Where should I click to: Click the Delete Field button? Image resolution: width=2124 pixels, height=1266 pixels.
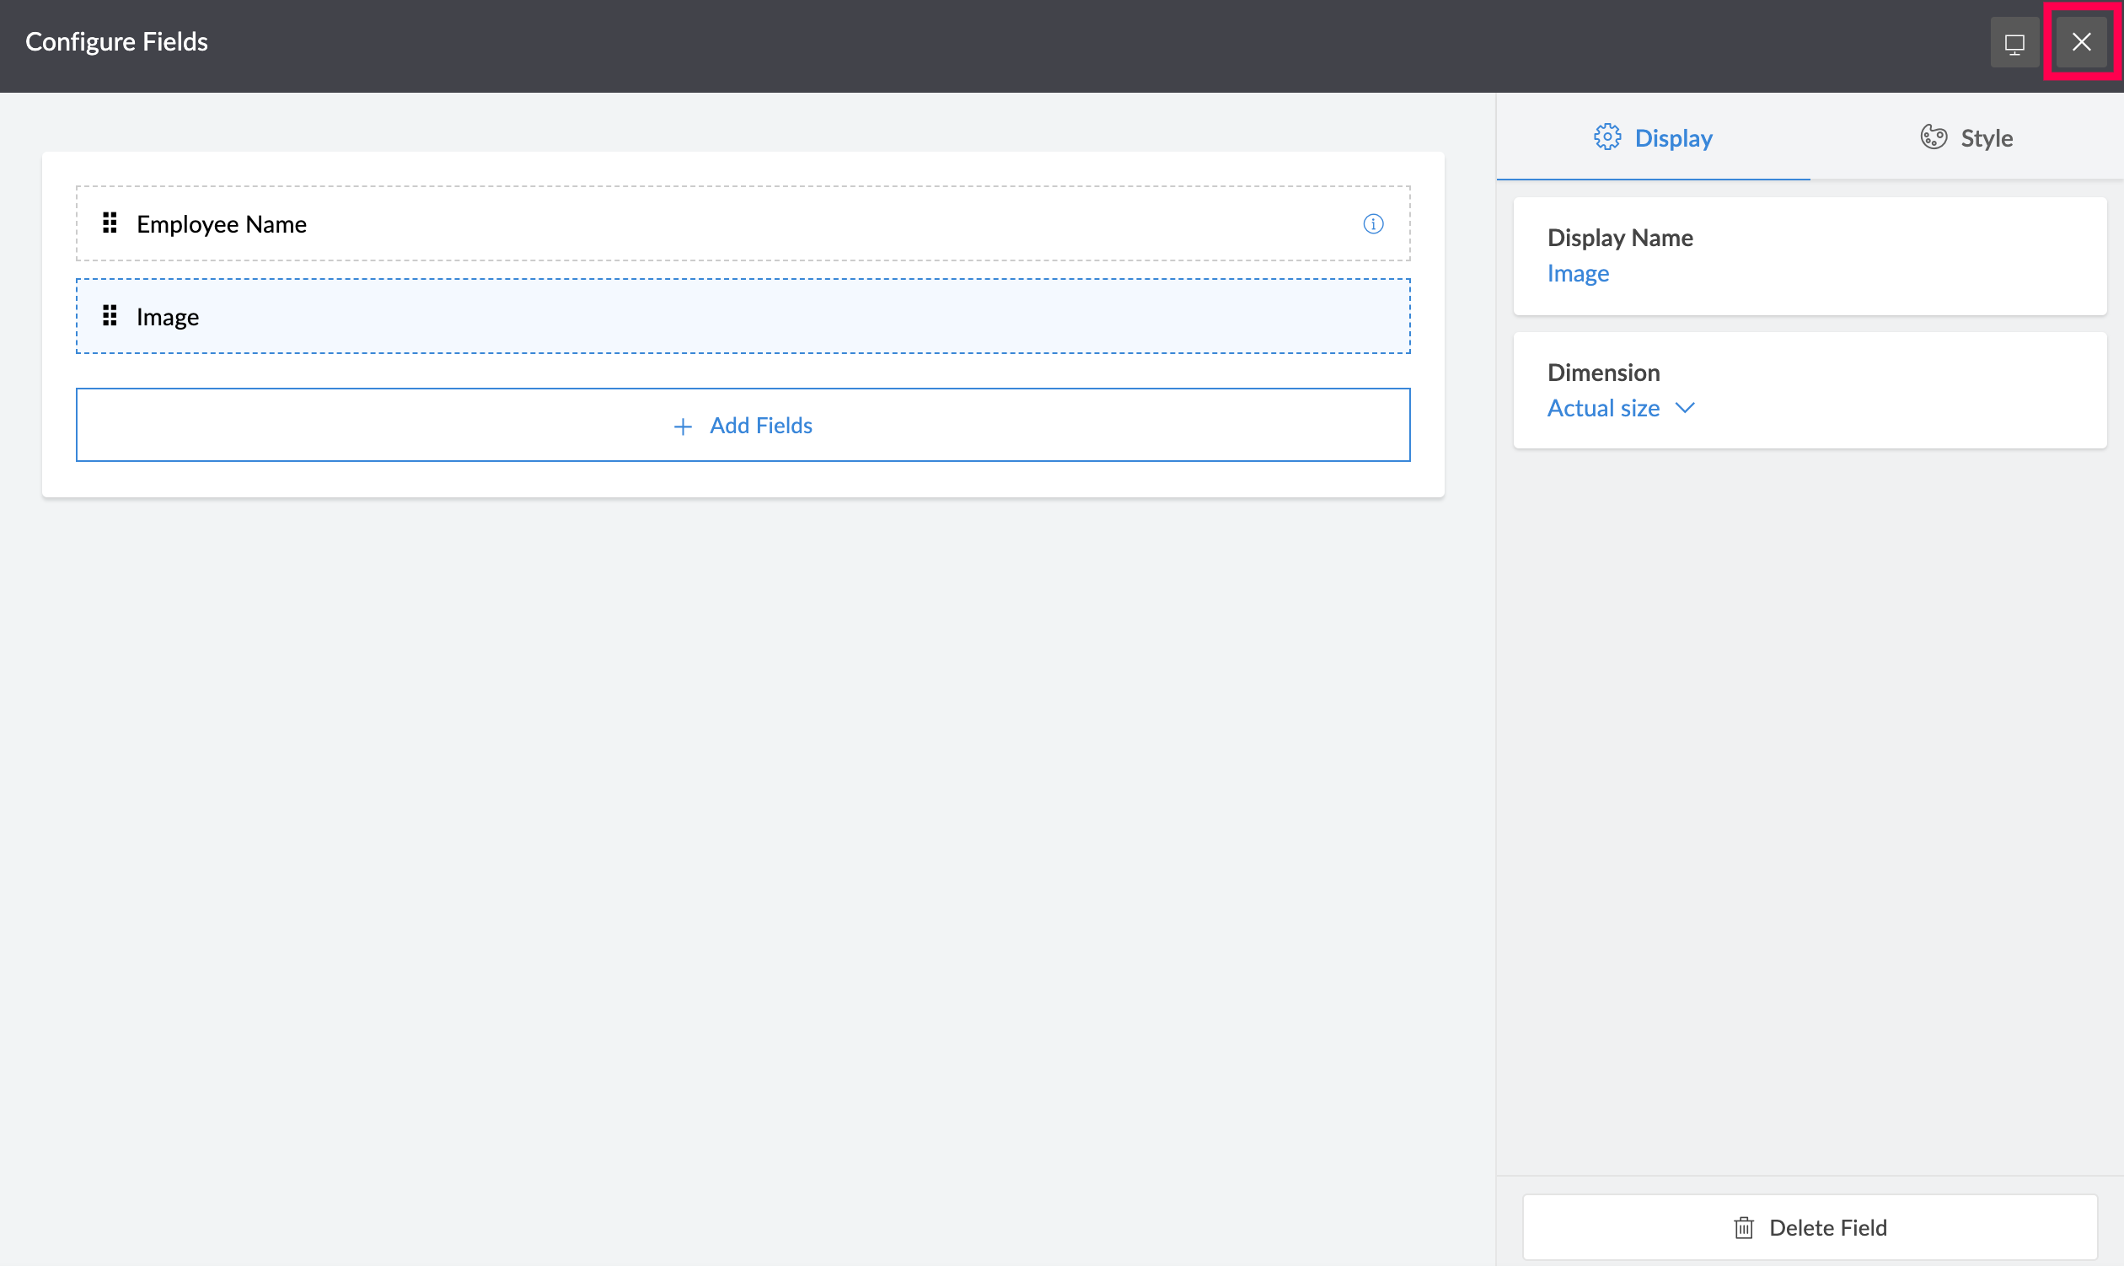pyautogui.click(x=1810, y=1227)
